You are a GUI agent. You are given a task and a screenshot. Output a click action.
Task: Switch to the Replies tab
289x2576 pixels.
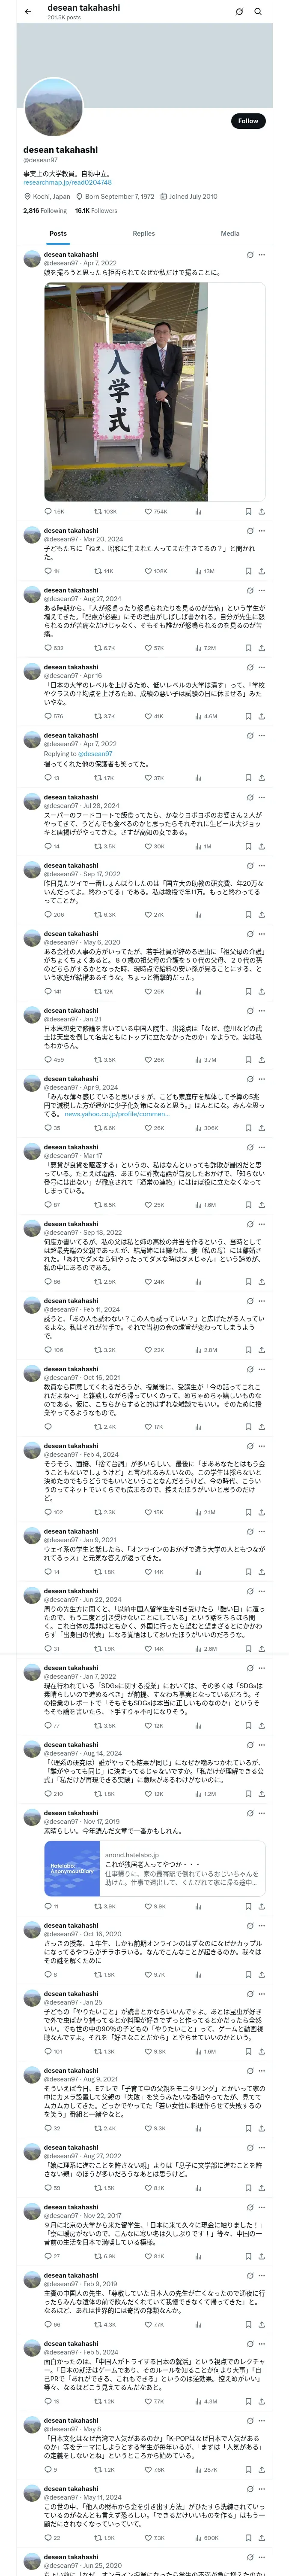pos(143,233)
